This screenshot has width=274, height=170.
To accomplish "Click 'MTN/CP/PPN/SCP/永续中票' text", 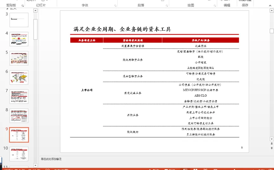I will (x=201, y=90).
